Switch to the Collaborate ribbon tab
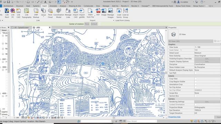The image size is (221, 124). pos(88,6)
